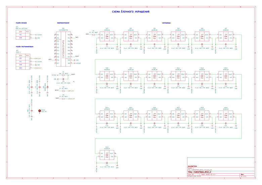Click the R1 10K pull-up resistor

(x=63, y=75)
